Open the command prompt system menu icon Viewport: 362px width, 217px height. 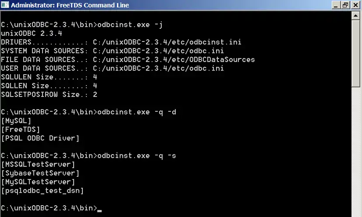(x=5, y=5)
